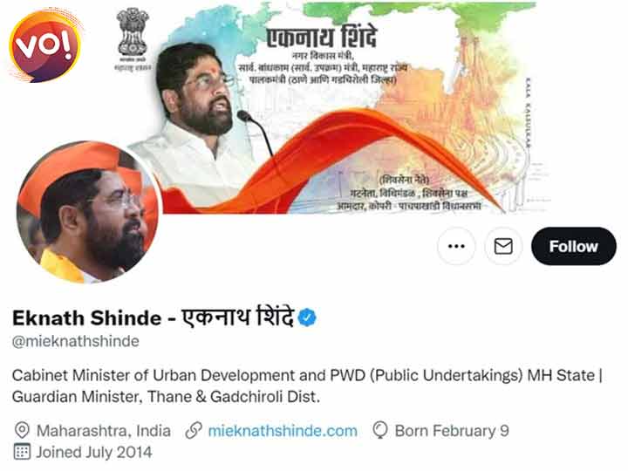Click the Born February 9 text

click(452, 431)
